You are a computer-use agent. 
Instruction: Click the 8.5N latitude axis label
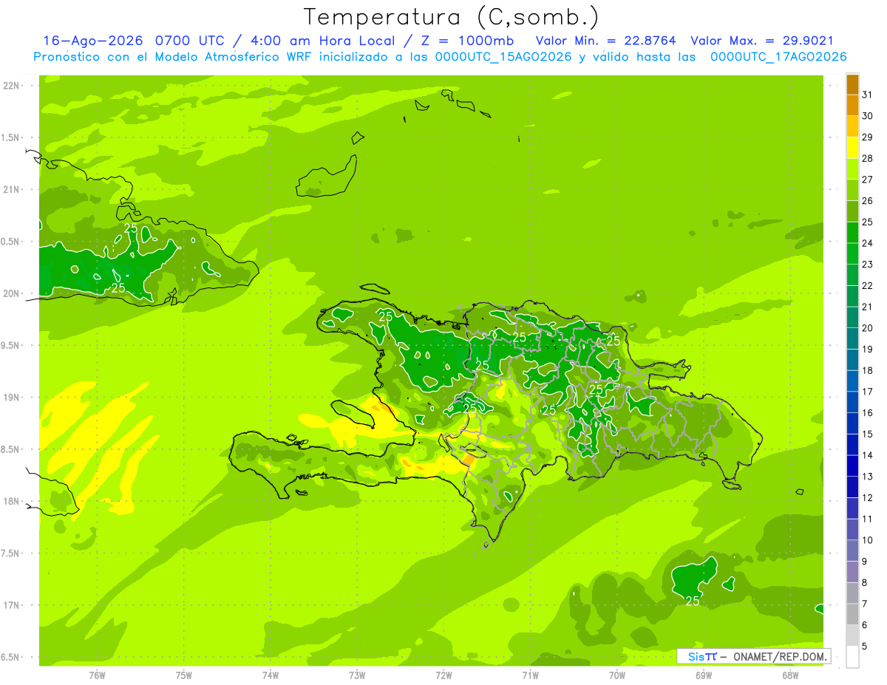click(x=11, y=449)
